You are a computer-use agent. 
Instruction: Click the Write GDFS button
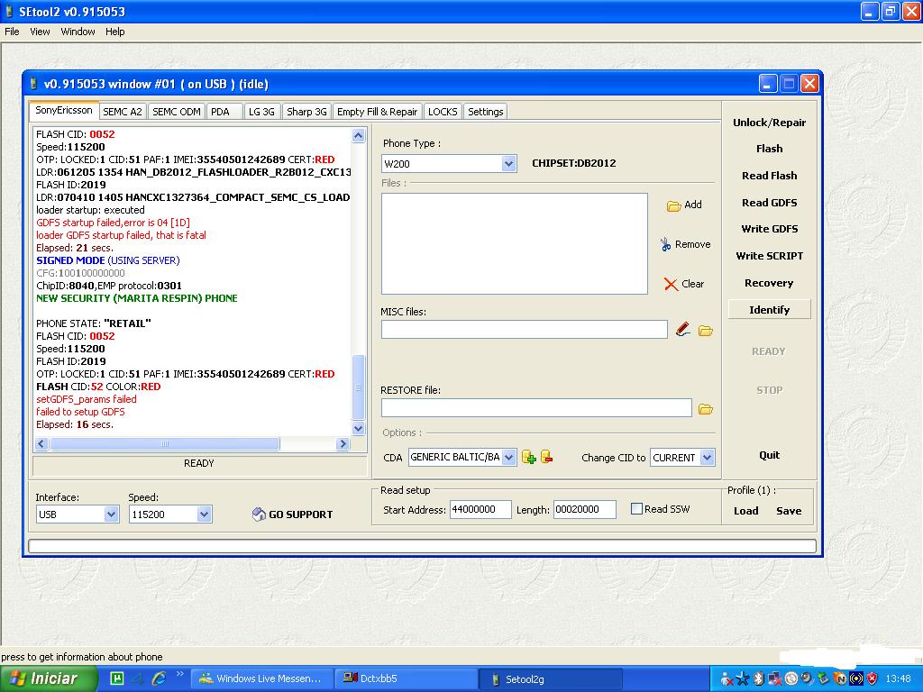[x=769, y=229]
